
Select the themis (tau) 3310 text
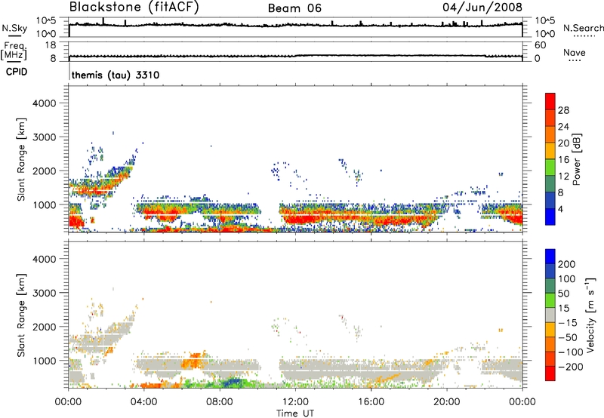116,75
